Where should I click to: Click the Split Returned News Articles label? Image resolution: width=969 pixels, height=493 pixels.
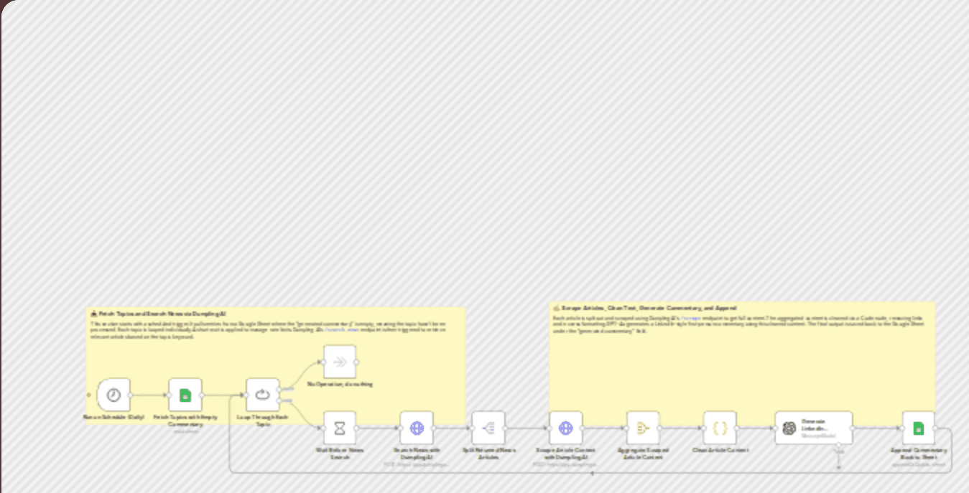[x=488, y=453]
